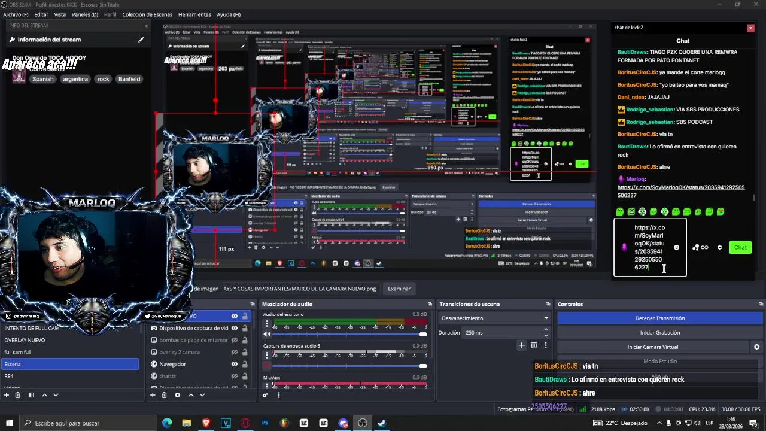Screen dimensions: 766x431
Task: Add a new source with the plus icon
Action: (x=153, y=395)
